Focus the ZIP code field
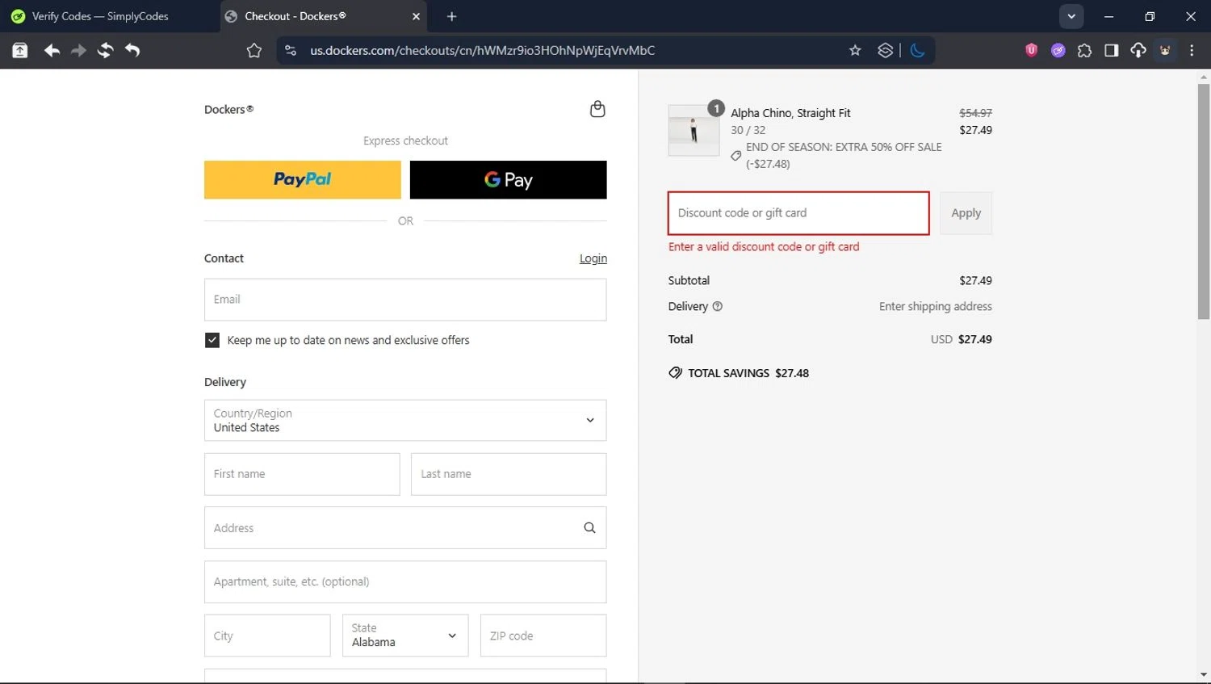This screenshot has height=684, width=1211. pos(543,636)
